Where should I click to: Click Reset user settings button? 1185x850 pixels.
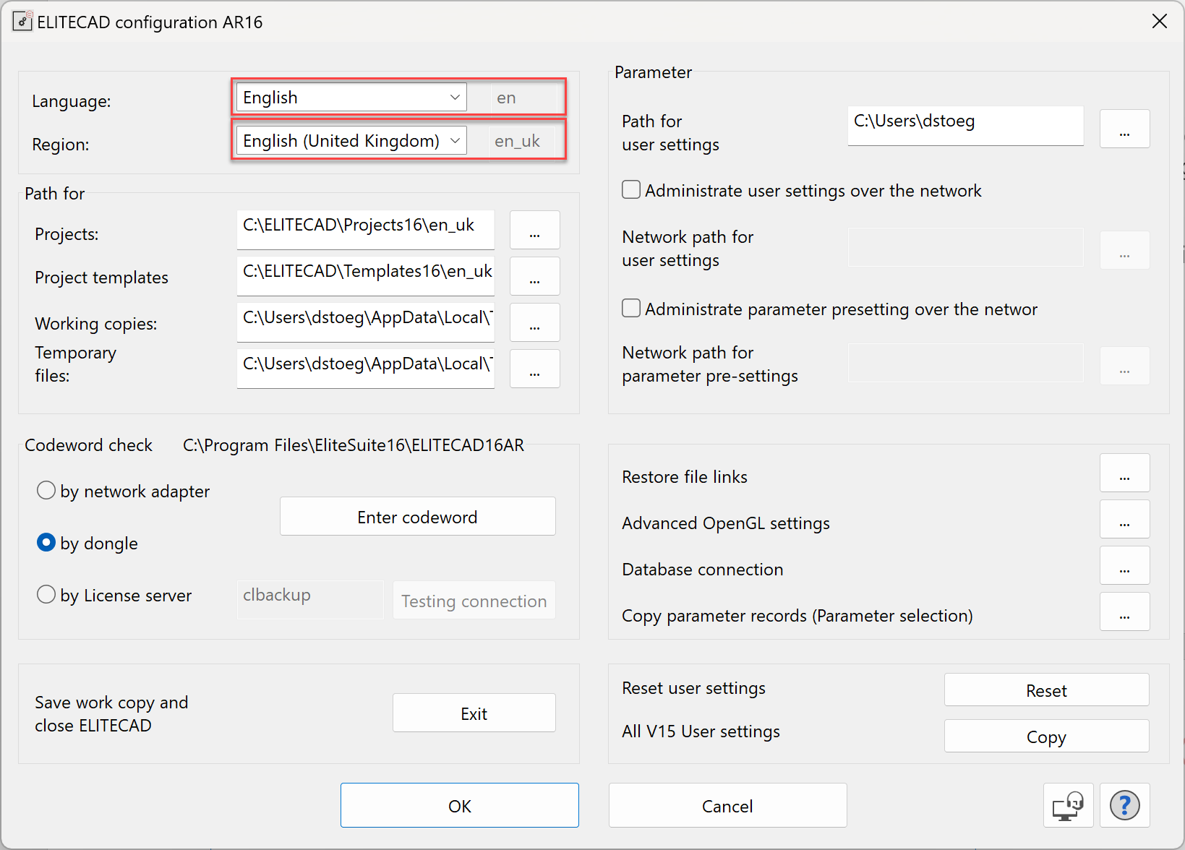tap(1047, 690)
